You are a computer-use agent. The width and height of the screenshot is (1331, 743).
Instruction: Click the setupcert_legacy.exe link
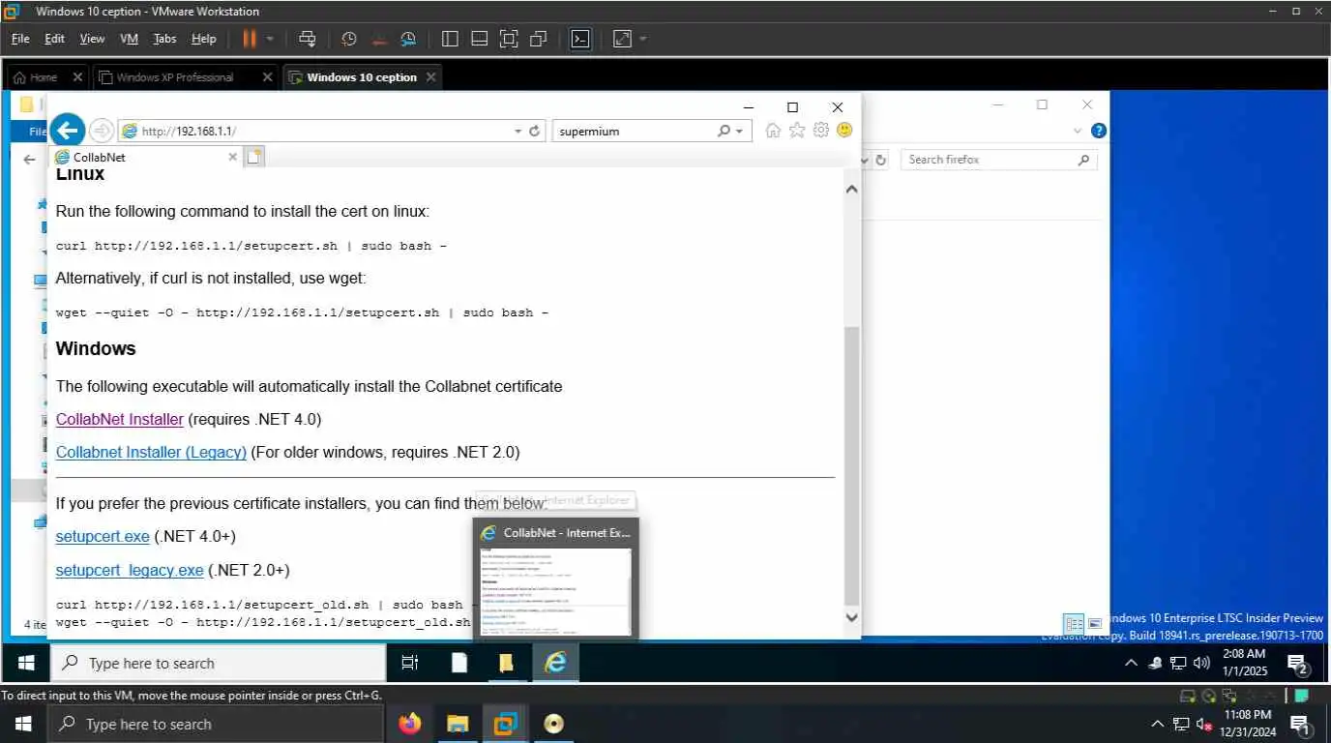coord(130,570)
